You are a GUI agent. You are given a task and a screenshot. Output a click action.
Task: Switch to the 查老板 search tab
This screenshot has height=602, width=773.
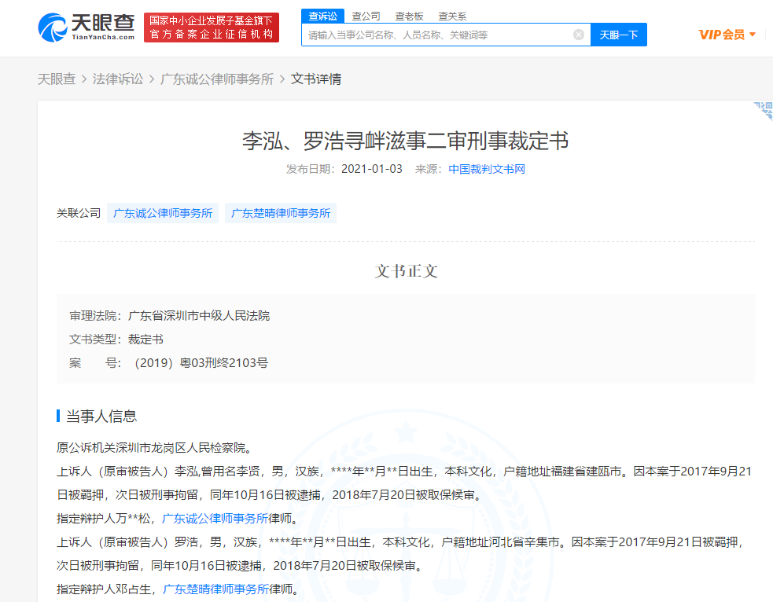[409, 17]
